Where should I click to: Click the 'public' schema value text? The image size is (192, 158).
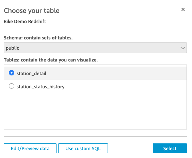click(12, 48)
